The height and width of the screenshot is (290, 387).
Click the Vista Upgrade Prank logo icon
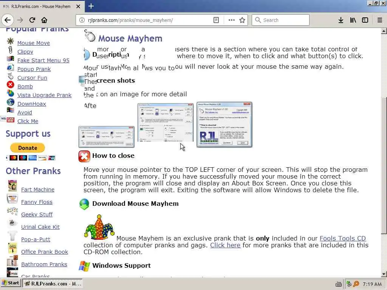[10, 93]
